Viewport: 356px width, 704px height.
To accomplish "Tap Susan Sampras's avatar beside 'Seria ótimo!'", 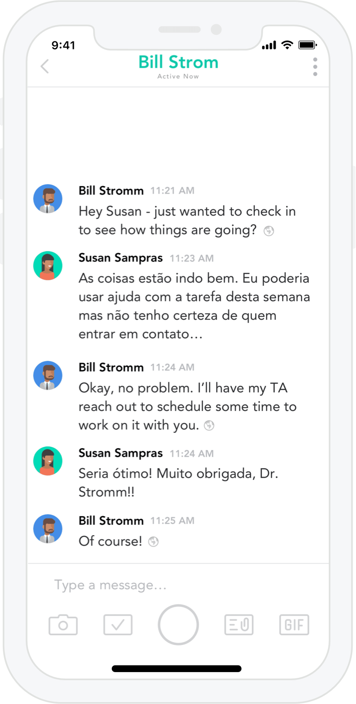I will coord(48,461).
